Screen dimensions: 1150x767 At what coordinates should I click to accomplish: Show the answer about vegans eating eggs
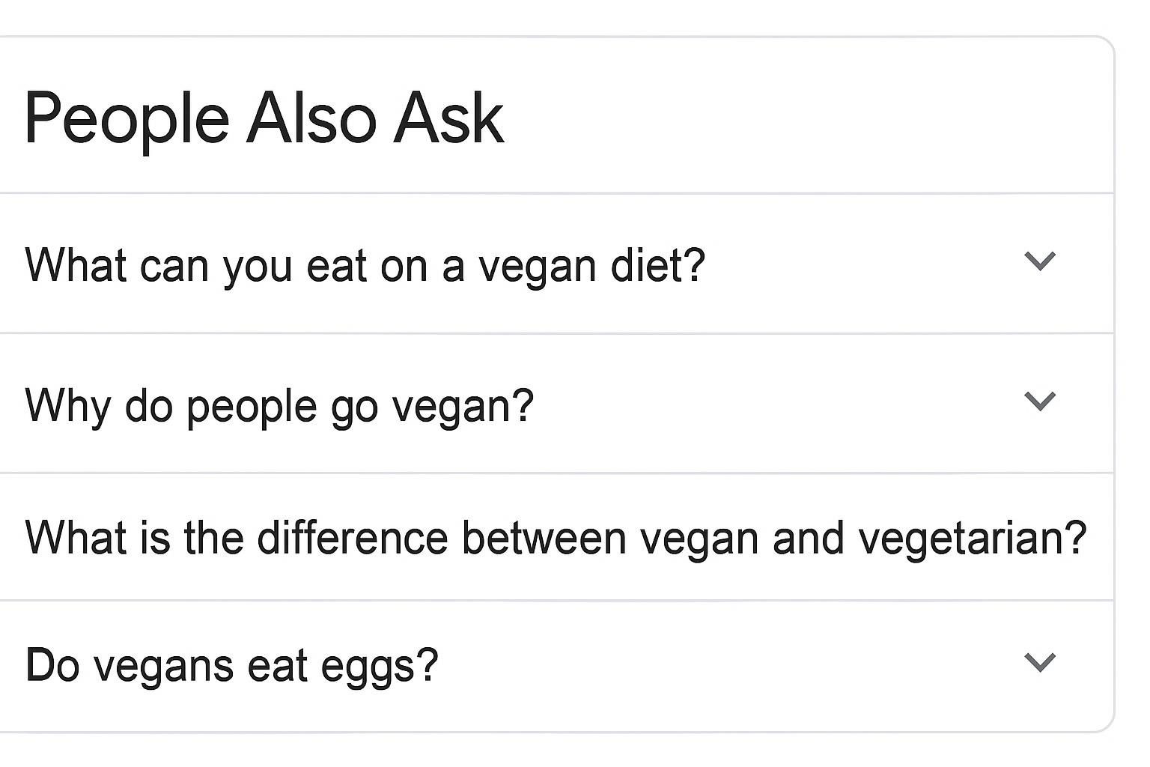pyautogui.click(x=1039, y=662)
